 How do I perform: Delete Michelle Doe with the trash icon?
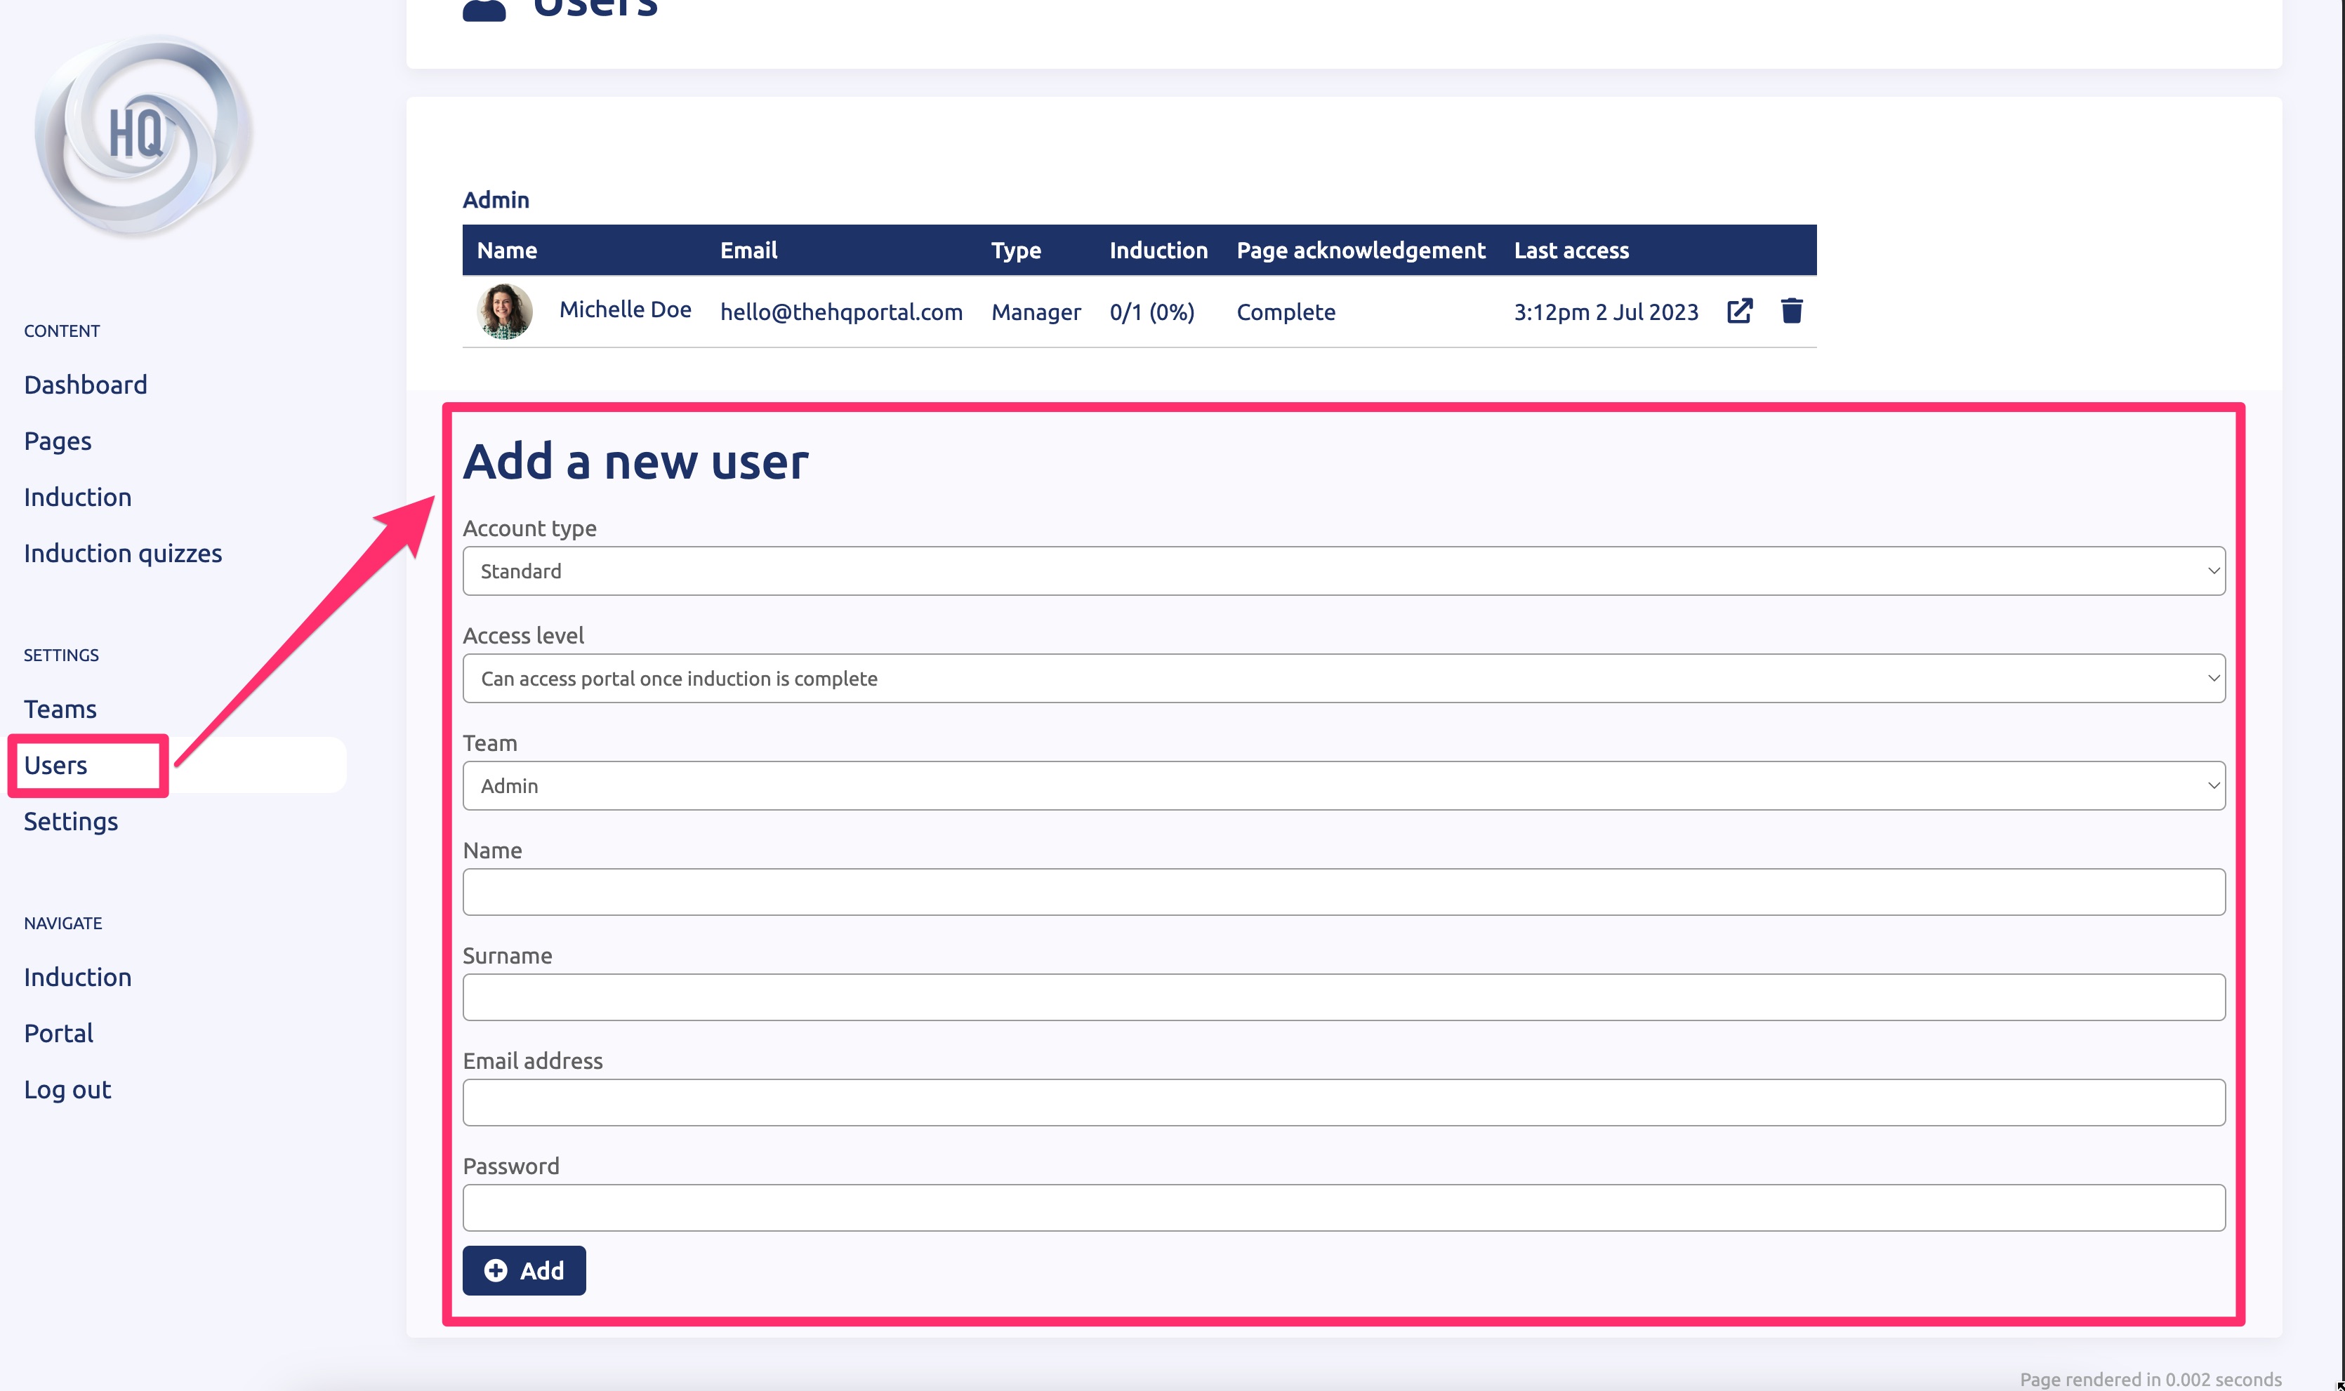click(x=1791, y=311)
